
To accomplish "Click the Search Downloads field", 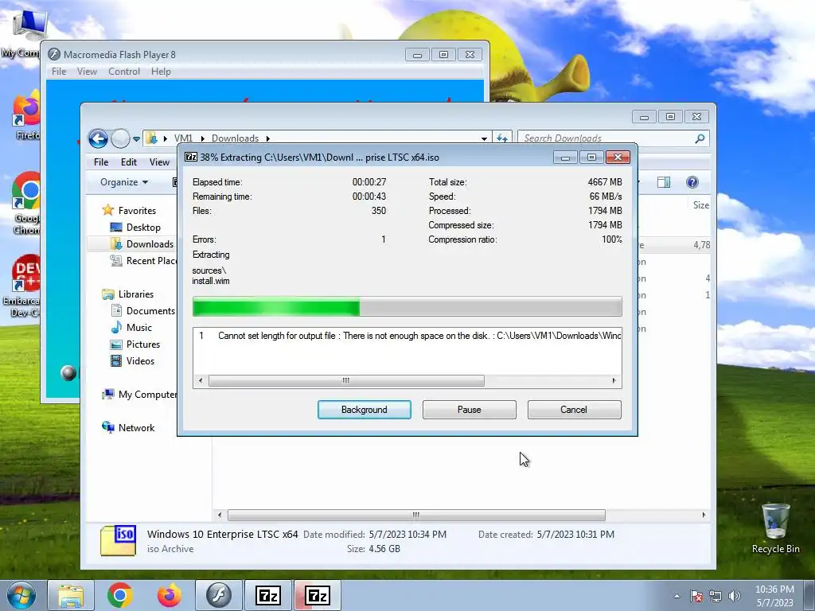I will pos(606,138).
